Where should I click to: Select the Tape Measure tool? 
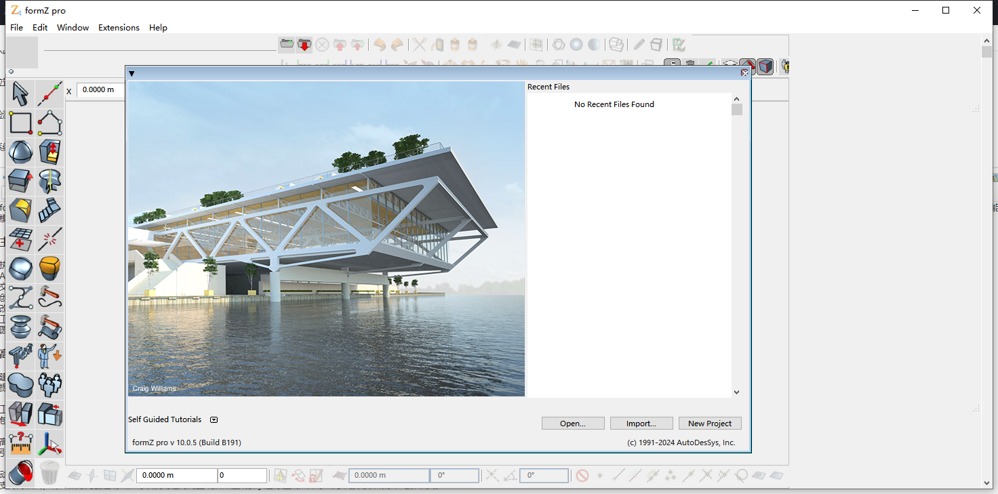(20, 443)
